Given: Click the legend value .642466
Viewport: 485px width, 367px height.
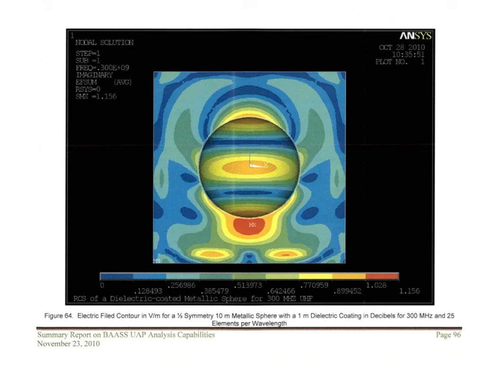Looking at the screenshot, I should coord(281,291).
